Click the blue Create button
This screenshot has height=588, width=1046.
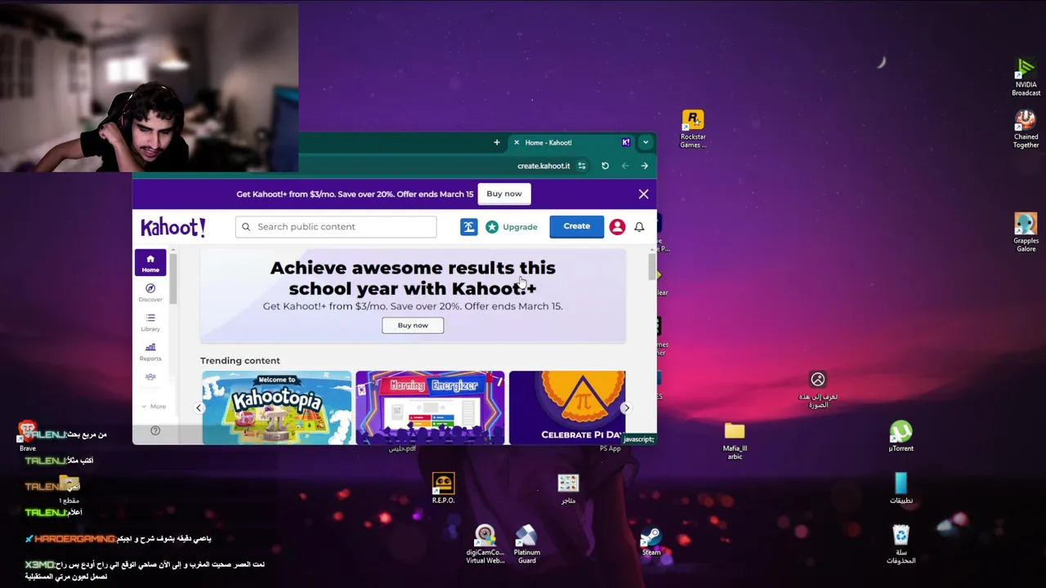coord(576,226)
